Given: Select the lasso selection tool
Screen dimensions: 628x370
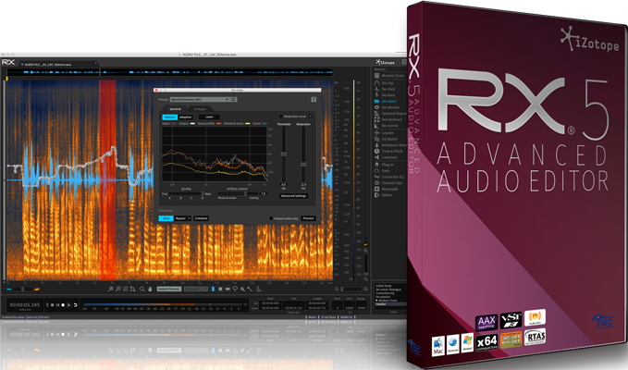Looking at the screenshot, I should [235, 289].
